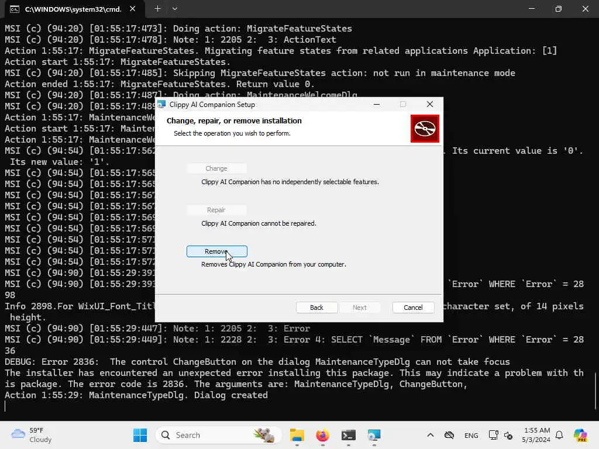Click the greyed-out Change button
The image size is (599, 449).
[216, 168]
